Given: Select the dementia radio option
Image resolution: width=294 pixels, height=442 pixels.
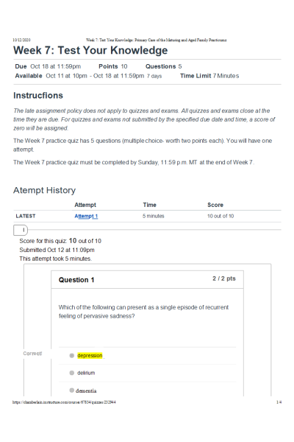Looking at the screenshot, I should pos(72,390).
